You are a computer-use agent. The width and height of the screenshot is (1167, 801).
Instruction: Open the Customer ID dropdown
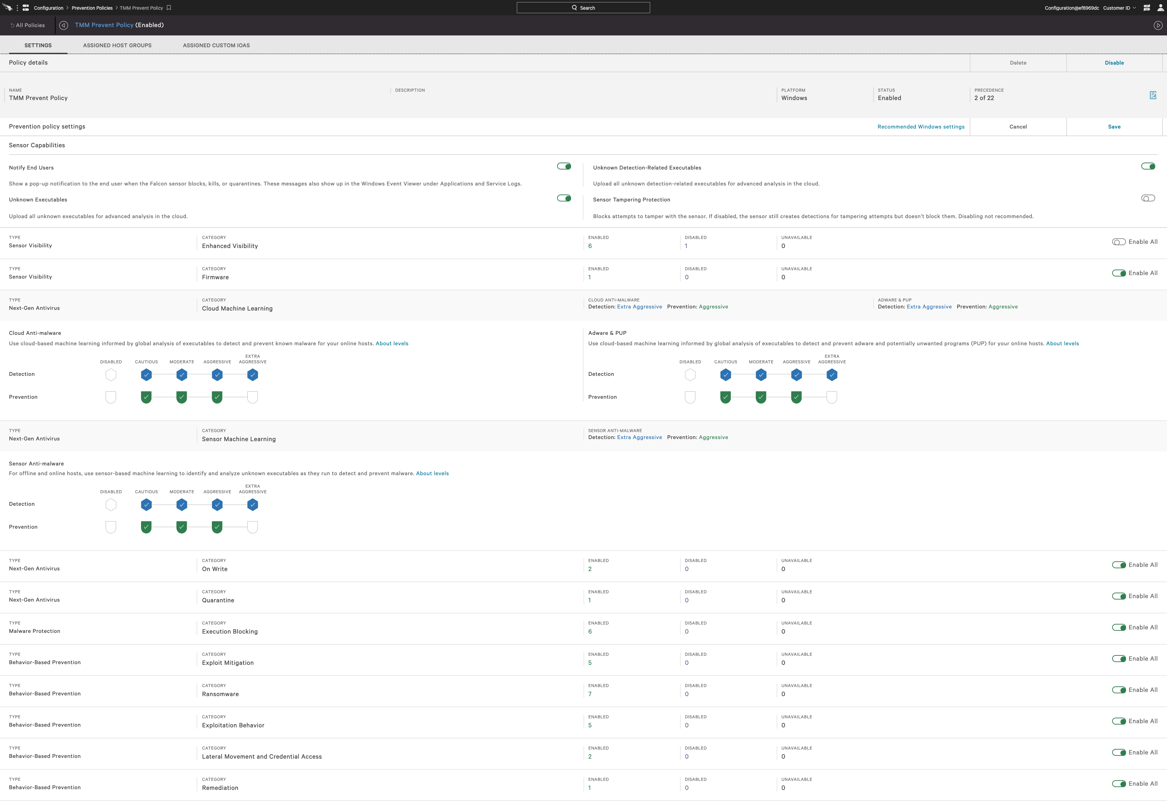point(1119,8)
